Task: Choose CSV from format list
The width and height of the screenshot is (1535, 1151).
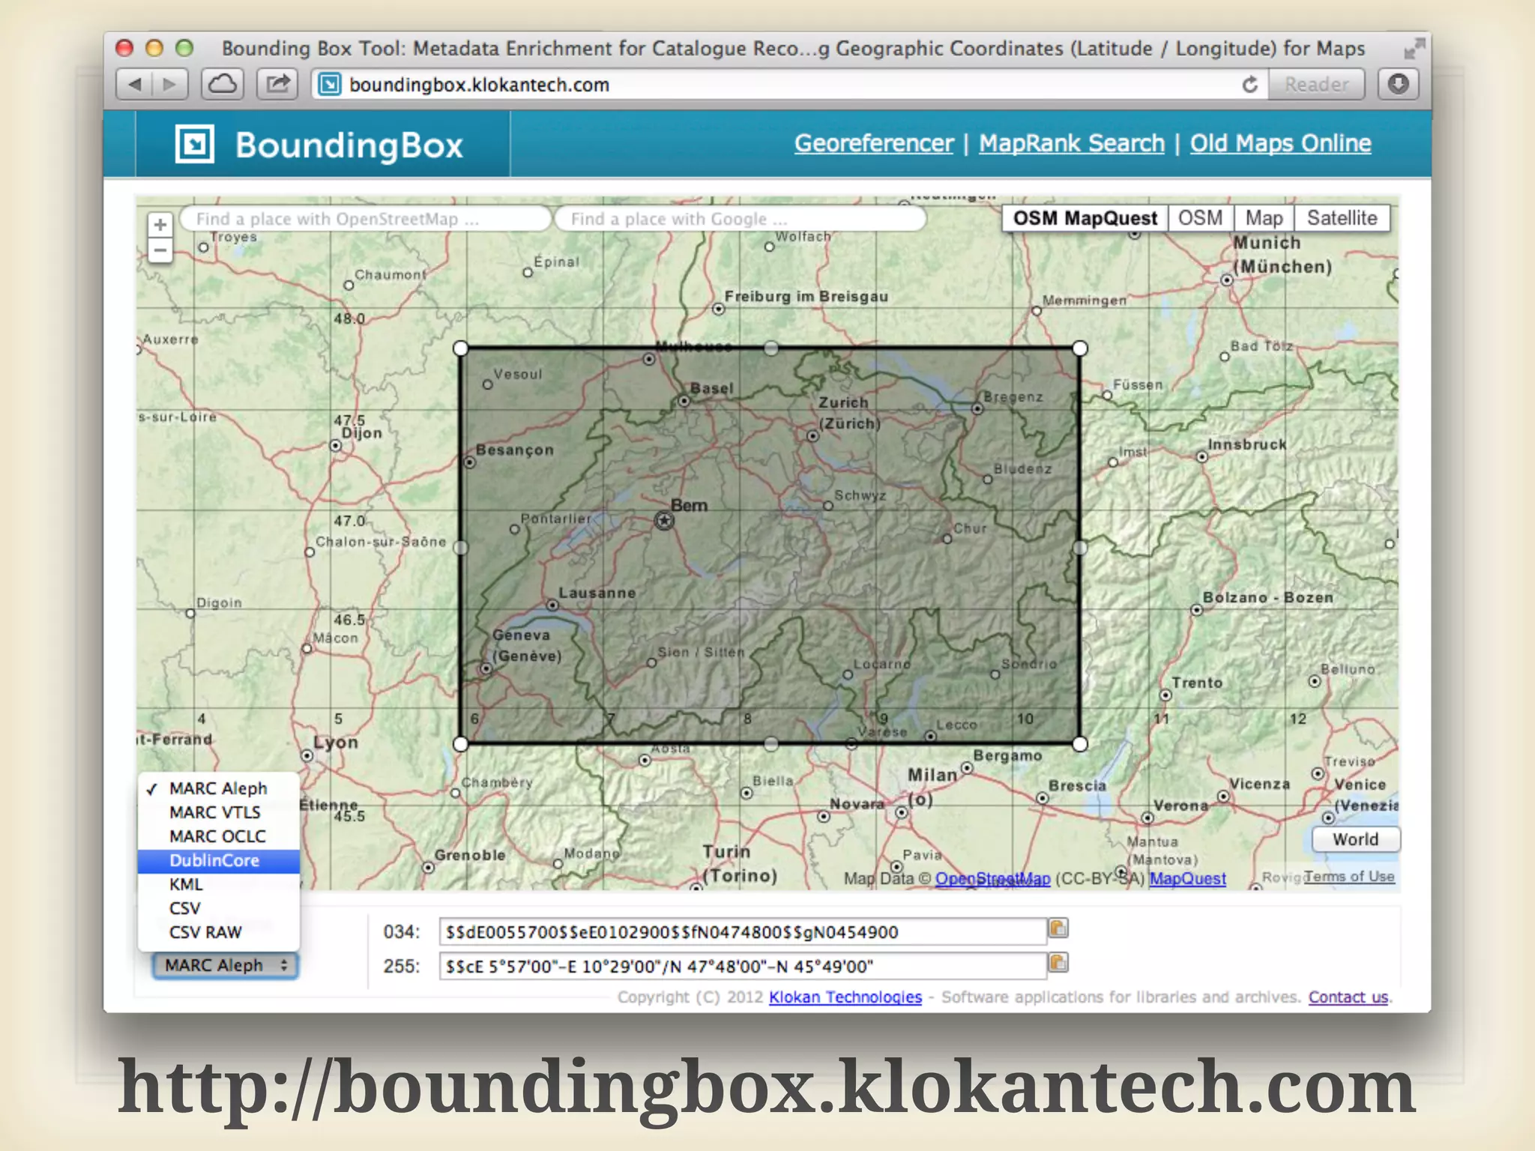Action: pos(218,908)
